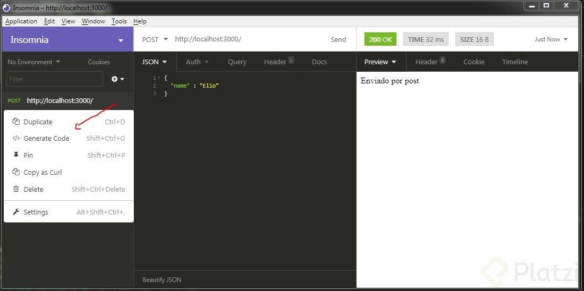Open the Preview mode dropdown
The height and width of the screenshot is (291, 584).
[x=380, y=62]
